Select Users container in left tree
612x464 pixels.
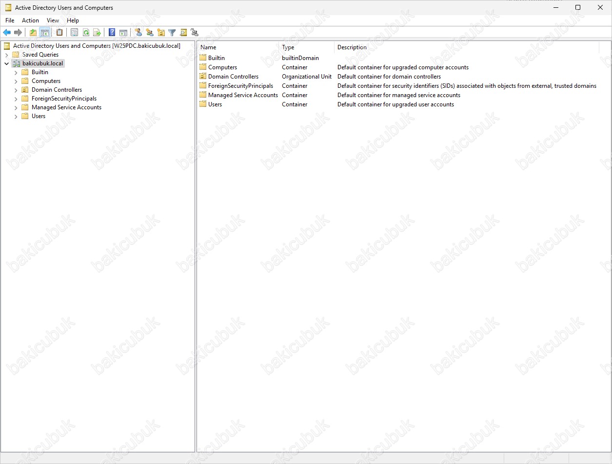pyautogui.click(x=39, y=116)
